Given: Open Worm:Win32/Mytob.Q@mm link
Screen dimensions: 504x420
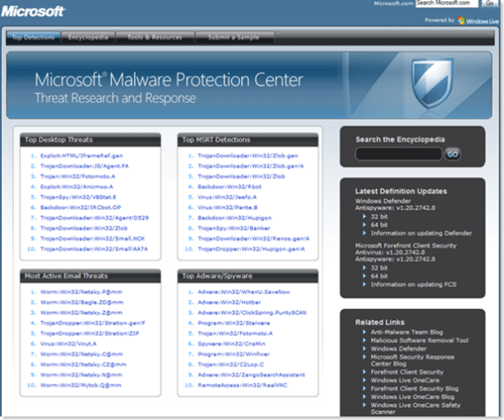Looking at the screenshot, I should (x=80, y=385).
